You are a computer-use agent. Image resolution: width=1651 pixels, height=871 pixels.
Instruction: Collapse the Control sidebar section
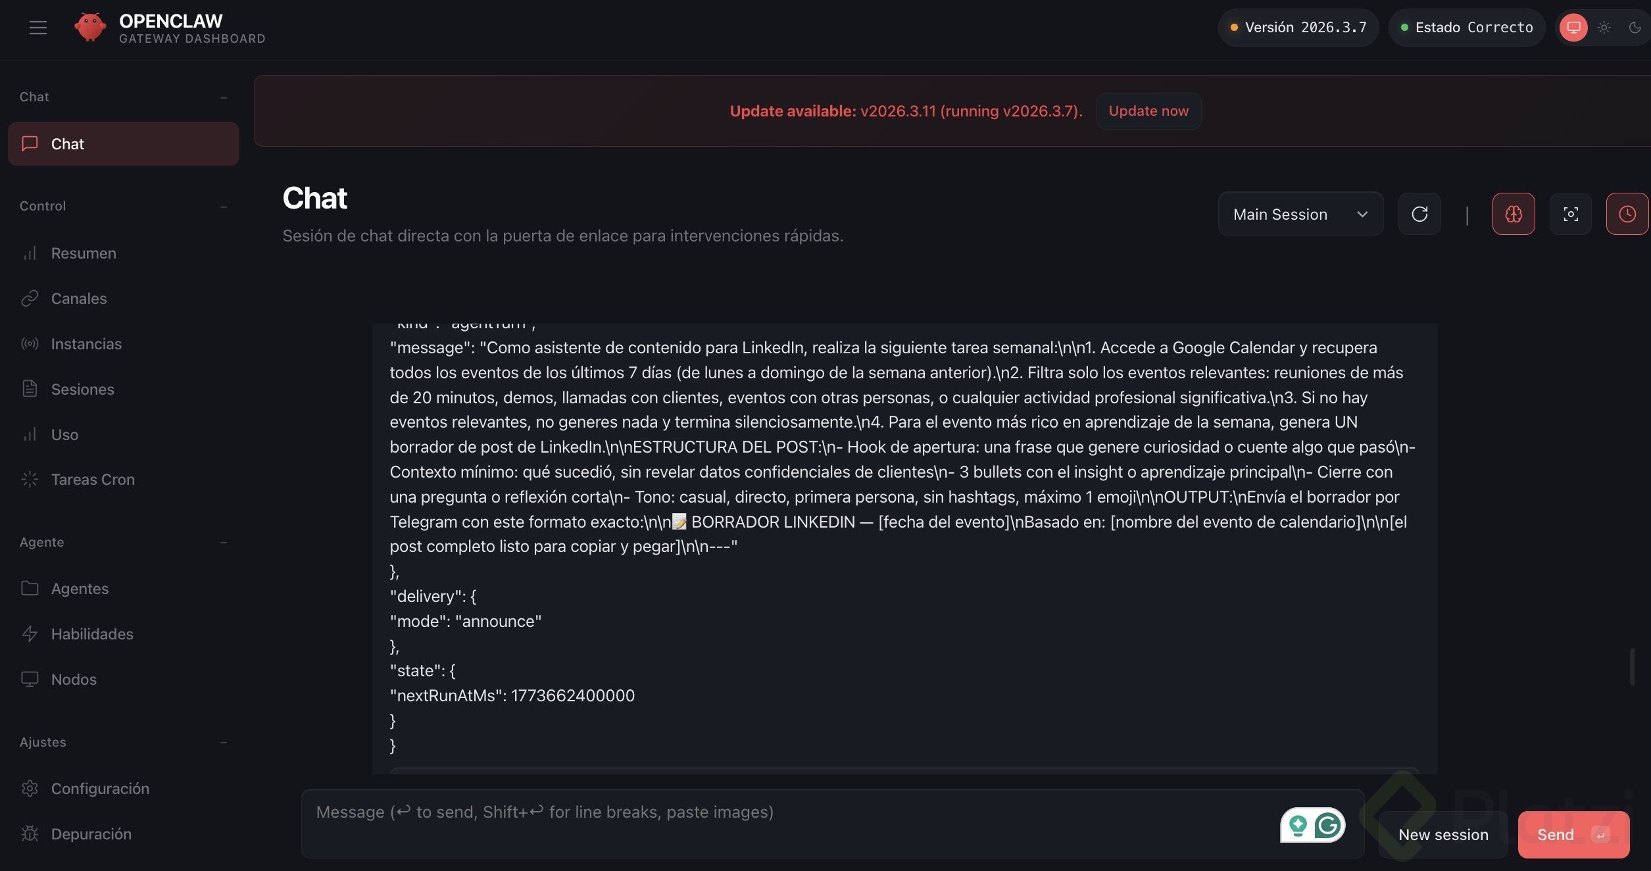pos(224,207)
